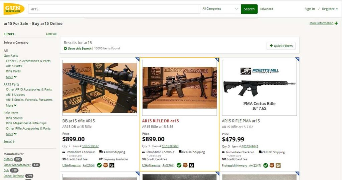This screenshot has height=180, width=342.
Task: Select the All category filter
Action: pyautogui.click(x=6, y=50)
